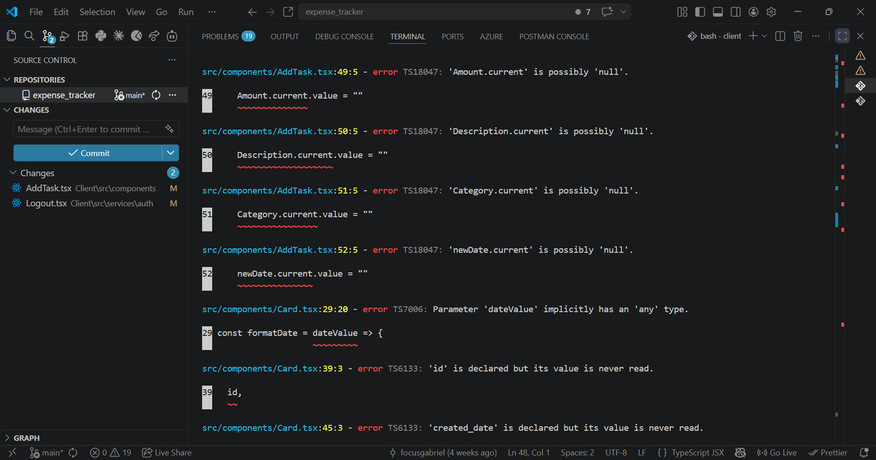Synchronize changes for expense_tracker repository
This screenshot has width=876, height=460.
[155, 95]
